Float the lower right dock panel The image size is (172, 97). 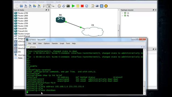tap(153, 49)
